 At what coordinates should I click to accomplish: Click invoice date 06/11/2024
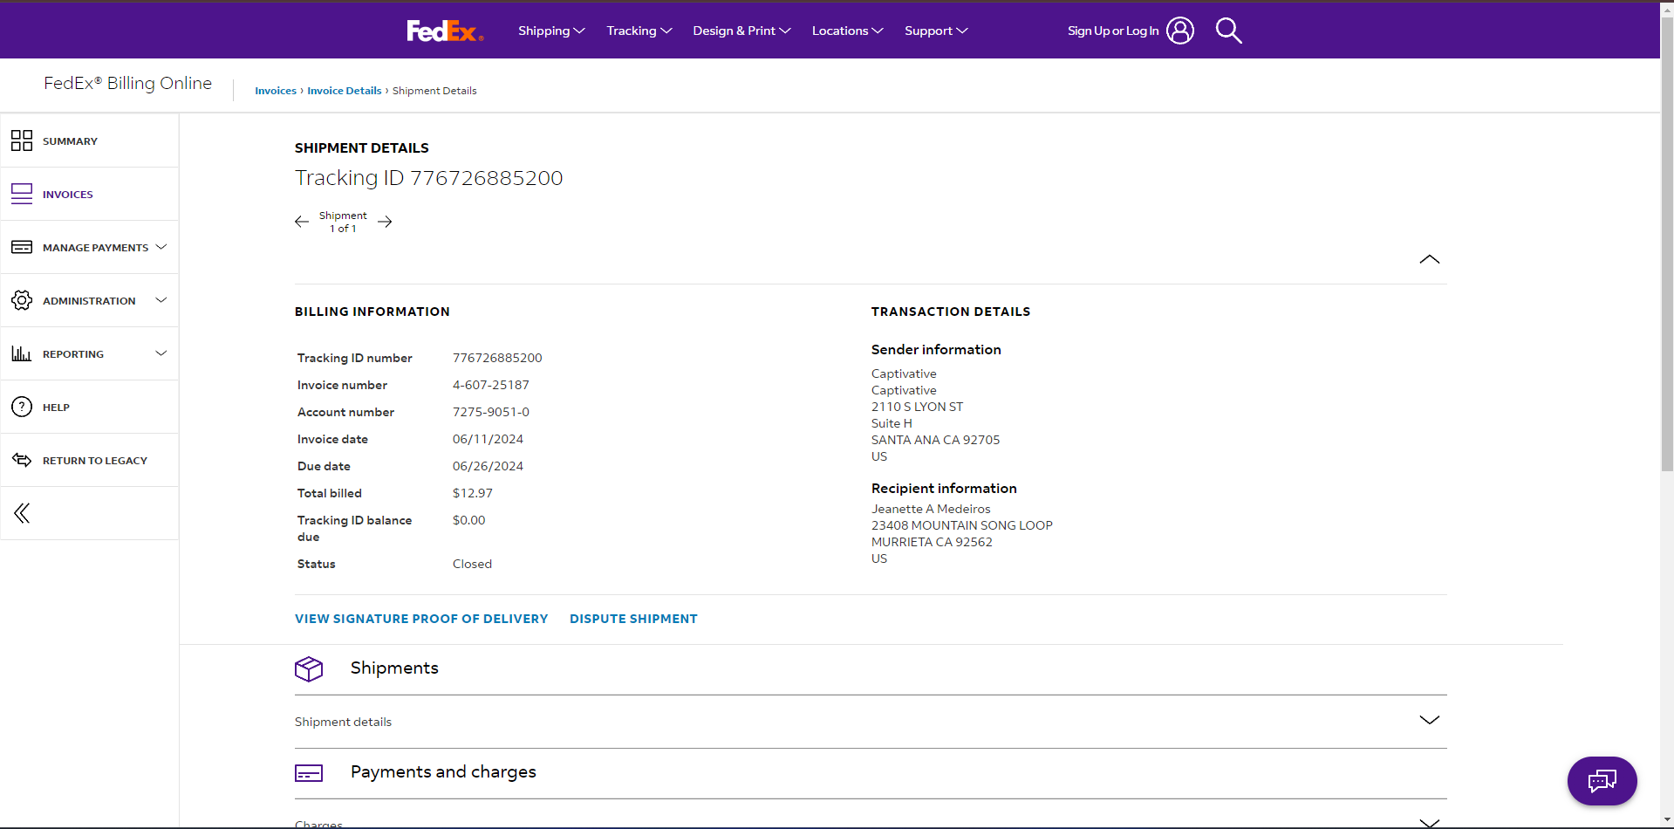tap(488, 439)
